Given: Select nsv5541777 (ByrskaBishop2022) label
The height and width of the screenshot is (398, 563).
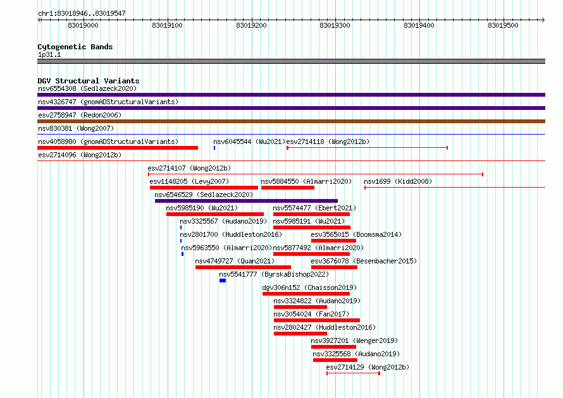Looking at the screenshot, I should [274, 274].
